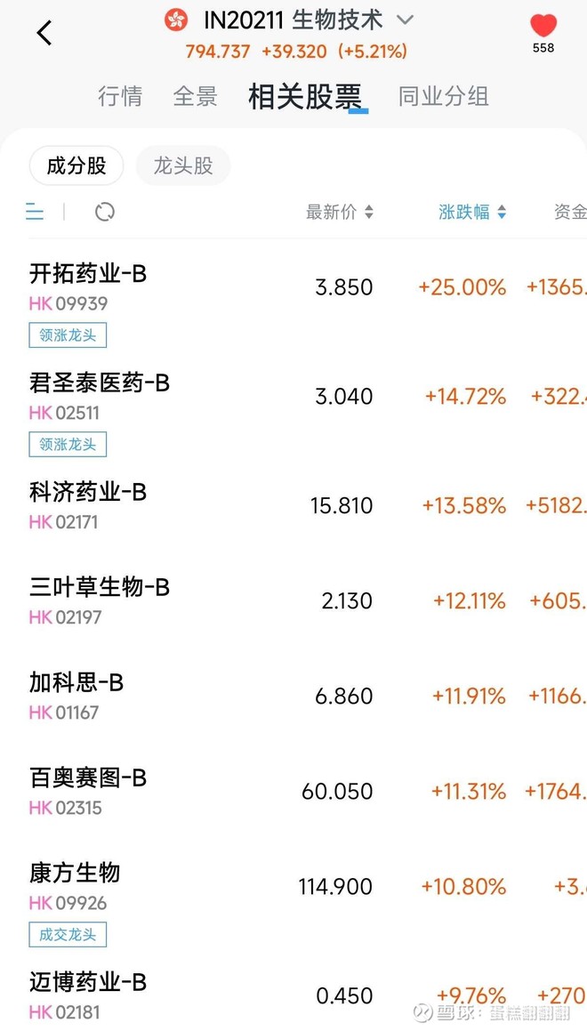Tap the 领涨龙头 tag under 开拓药业-B
Viewport: 587px width, 1031px height.
click(x=68, y=334)
